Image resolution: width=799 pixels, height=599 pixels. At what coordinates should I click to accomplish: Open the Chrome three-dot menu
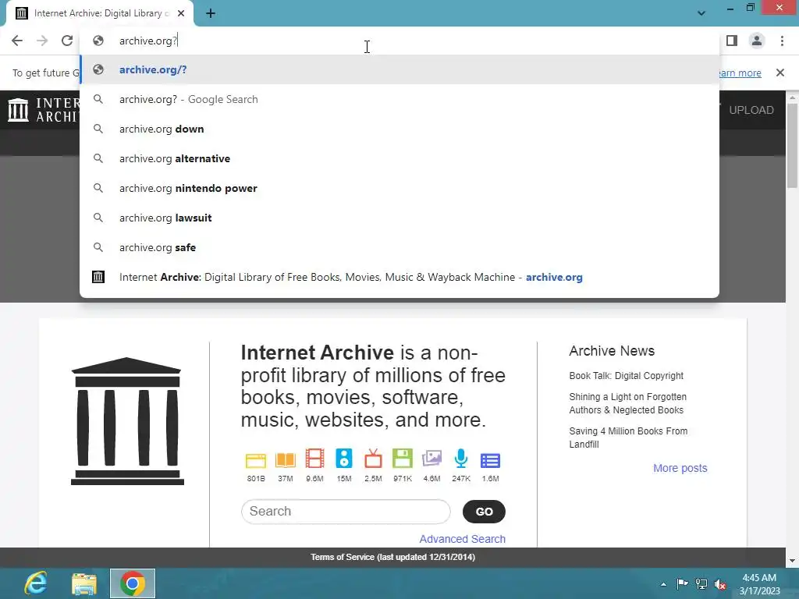[782, 41]
